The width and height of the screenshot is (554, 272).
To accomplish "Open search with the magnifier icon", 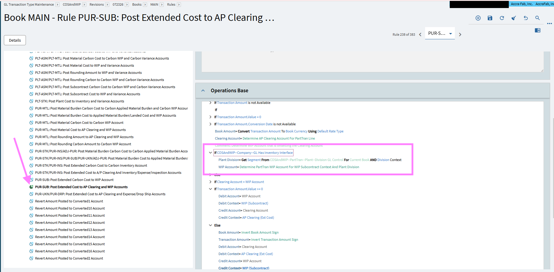I will coord(537,18).
